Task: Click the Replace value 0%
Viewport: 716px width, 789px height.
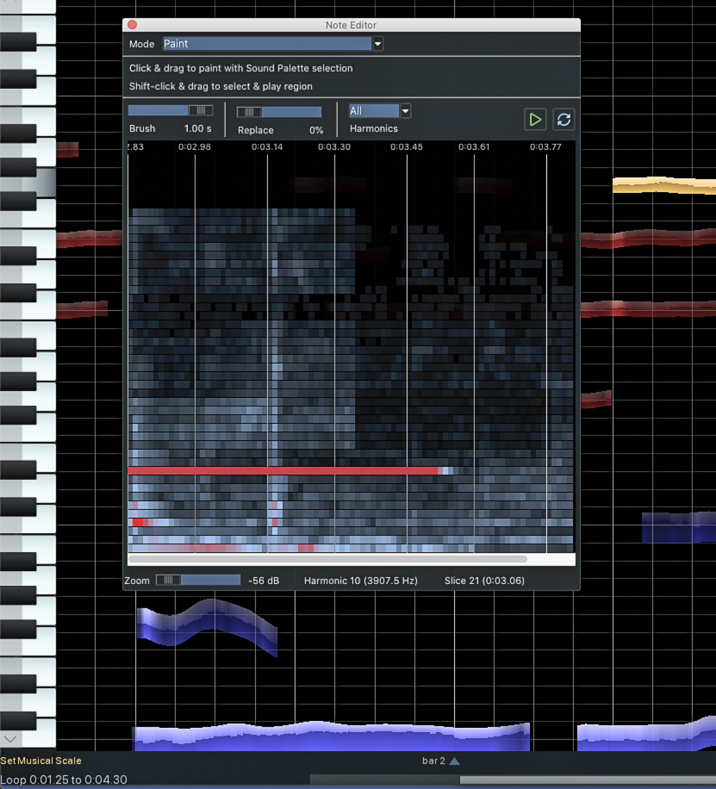Action: coord(316,130)
